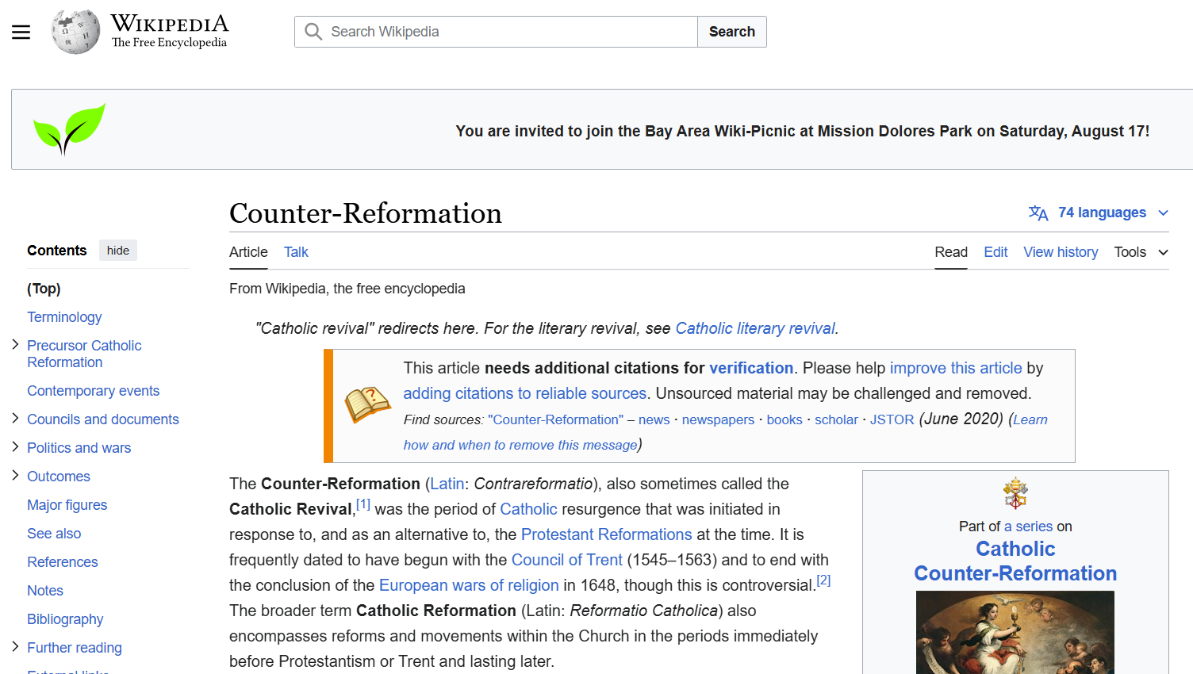Click the books sources link

[x=784, y=419]
